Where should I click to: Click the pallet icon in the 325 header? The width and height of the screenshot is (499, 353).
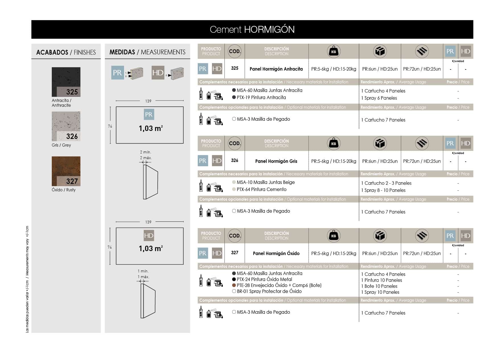click(422, 52)
